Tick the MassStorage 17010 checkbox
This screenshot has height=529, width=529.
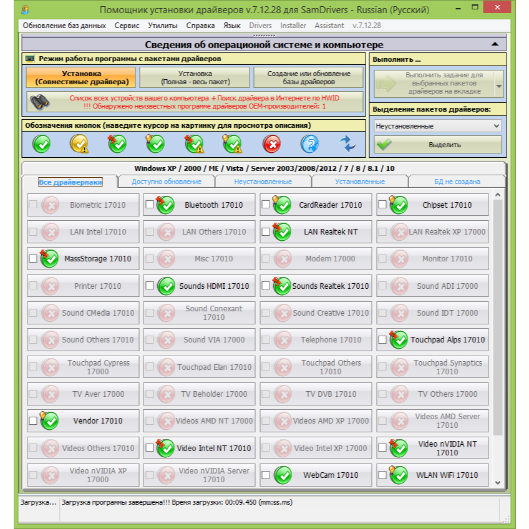click(x=33, y=259)
